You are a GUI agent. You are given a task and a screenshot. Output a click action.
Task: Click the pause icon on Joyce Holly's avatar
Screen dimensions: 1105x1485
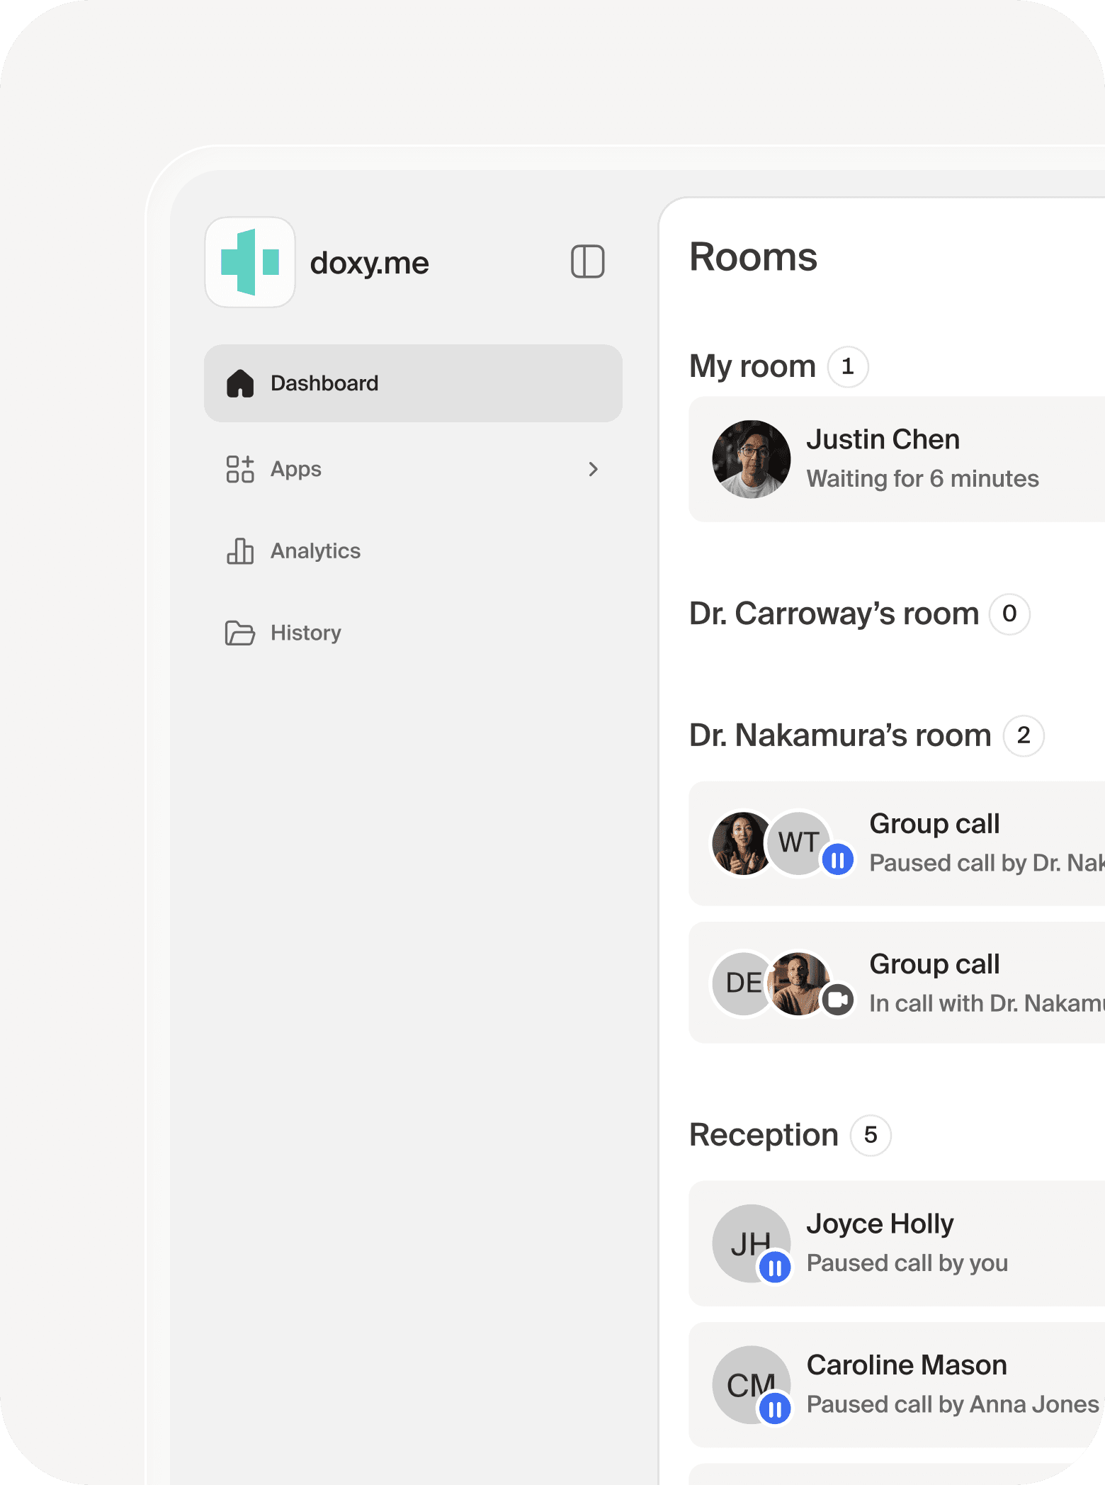pos(775,1267)
